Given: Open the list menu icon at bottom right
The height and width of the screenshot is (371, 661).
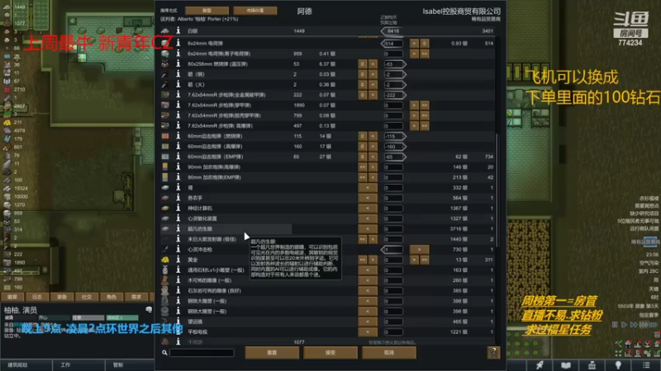Looking at the screenshot, I should [646, 364].
